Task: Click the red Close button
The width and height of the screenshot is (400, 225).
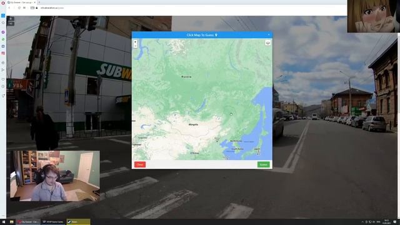Action: coord(140,164)
